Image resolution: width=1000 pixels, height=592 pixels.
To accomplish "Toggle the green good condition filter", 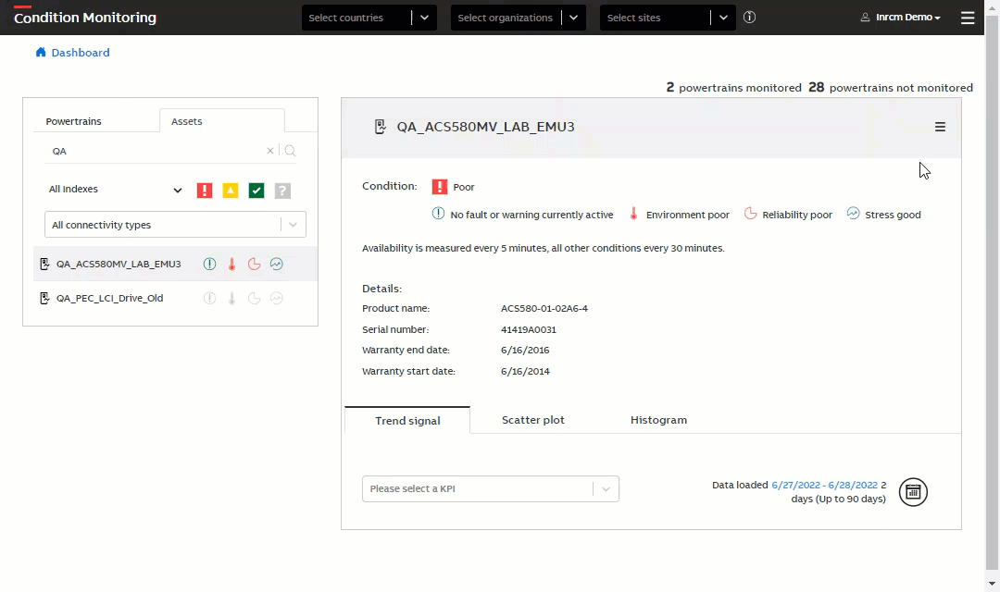I will click(256, 190).
